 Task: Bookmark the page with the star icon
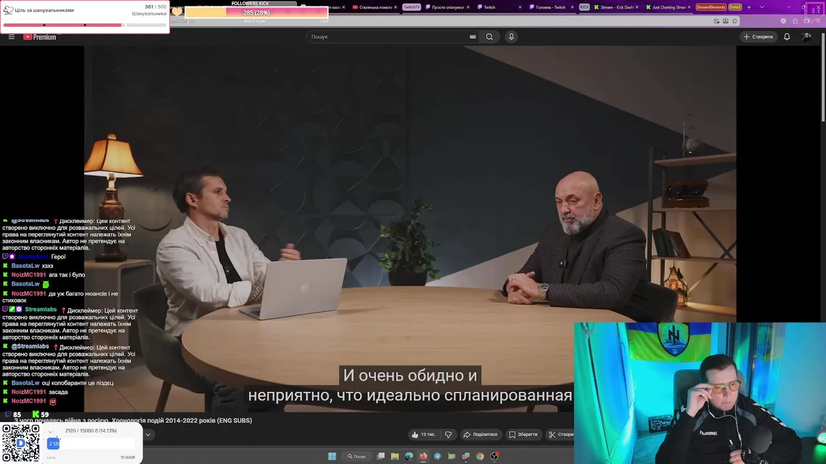click(x=734, y=21)
